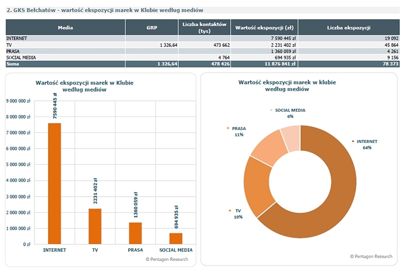Select the TV row label in the table

[x=9, y=45]
